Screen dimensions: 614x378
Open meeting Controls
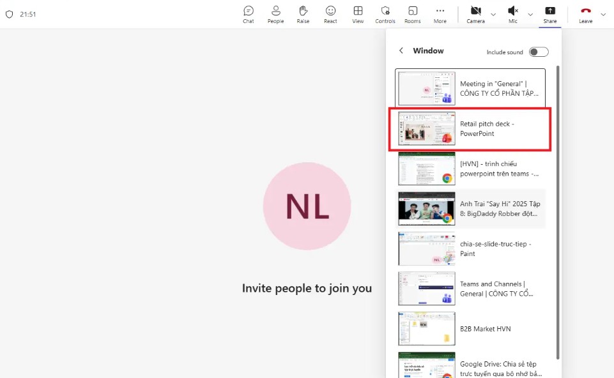coord(385,14)
